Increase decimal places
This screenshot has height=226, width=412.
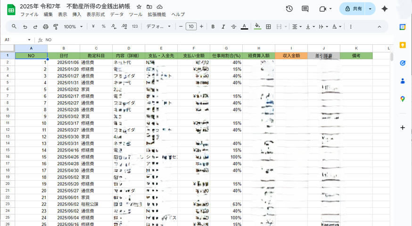point(124,26)
